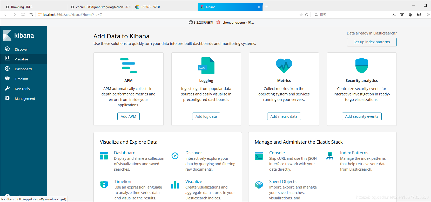This screenshot has width=431, height=202.
Task: Open the Console link
Action: pos(277,153)
